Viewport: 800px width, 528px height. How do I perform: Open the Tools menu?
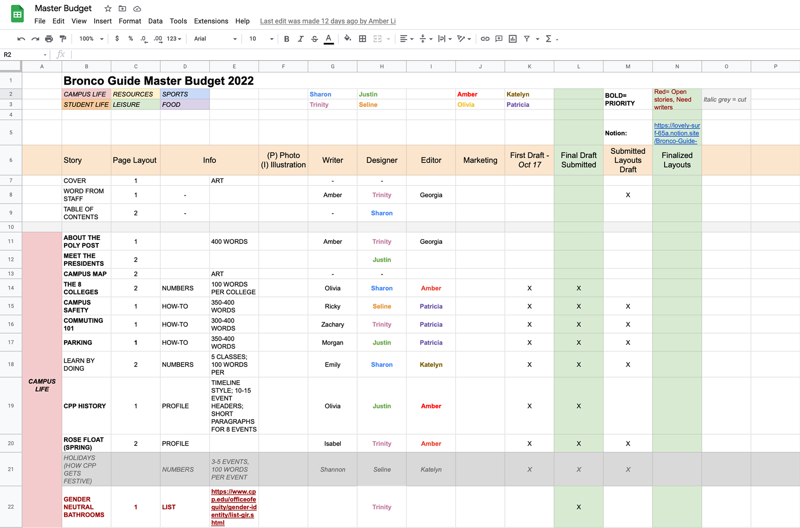pyautogui.click(x=178, y=21)
